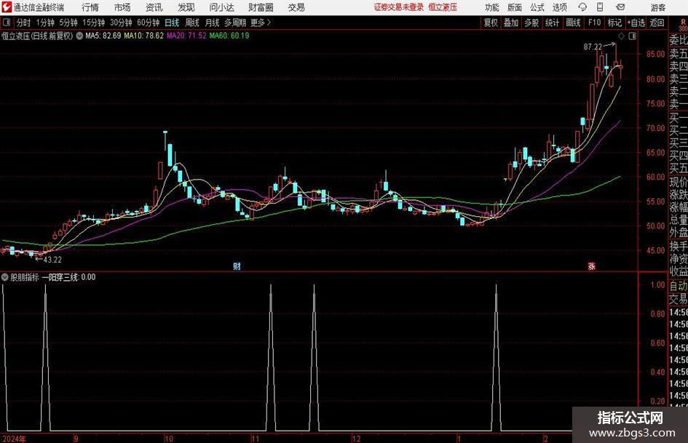Click the 返回 back button
Screen dimensions: 688x443
point(657,23)
